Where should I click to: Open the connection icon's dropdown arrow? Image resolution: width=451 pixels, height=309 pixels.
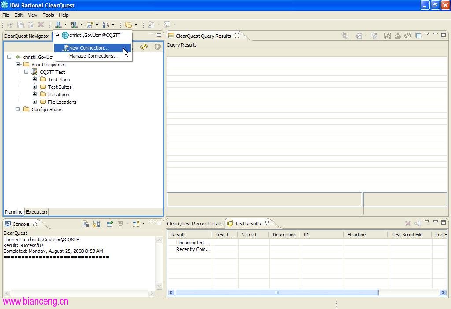click(65, 25)
